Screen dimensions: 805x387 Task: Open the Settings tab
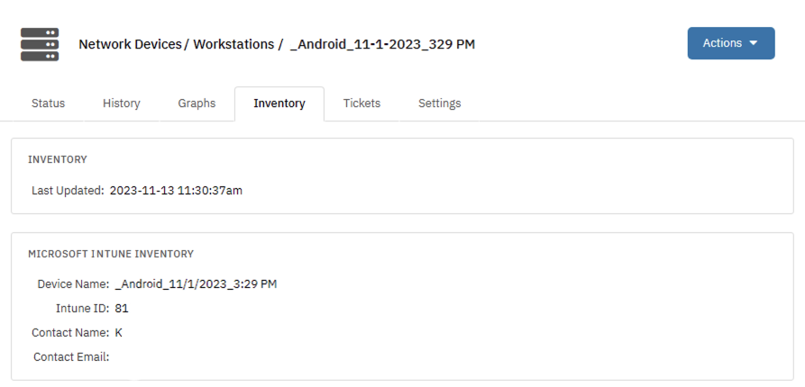439,103
